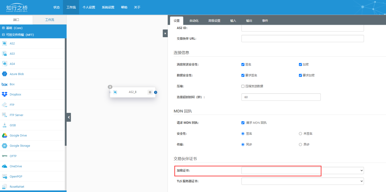The height and width of the screenshot is (192, 386).
Task: Collapse the 可控文件传输 (MFT) section
Action: 4,35
